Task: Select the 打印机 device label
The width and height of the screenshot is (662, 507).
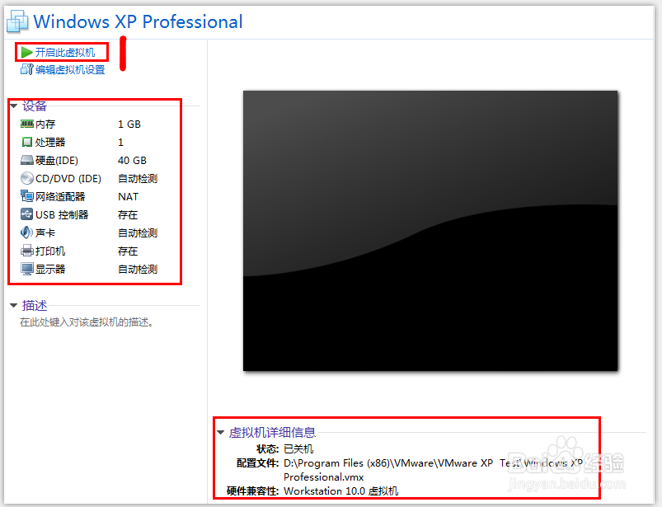Action: click(x=50, y=251)
